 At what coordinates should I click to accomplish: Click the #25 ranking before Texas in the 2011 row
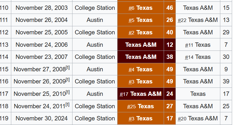pos(131,107)
